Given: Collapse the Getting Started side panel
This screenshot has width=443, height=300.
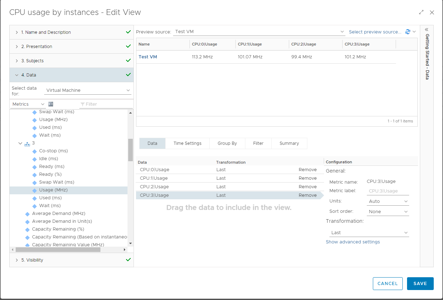Looking at the screenshot, I should pos(427,30).
